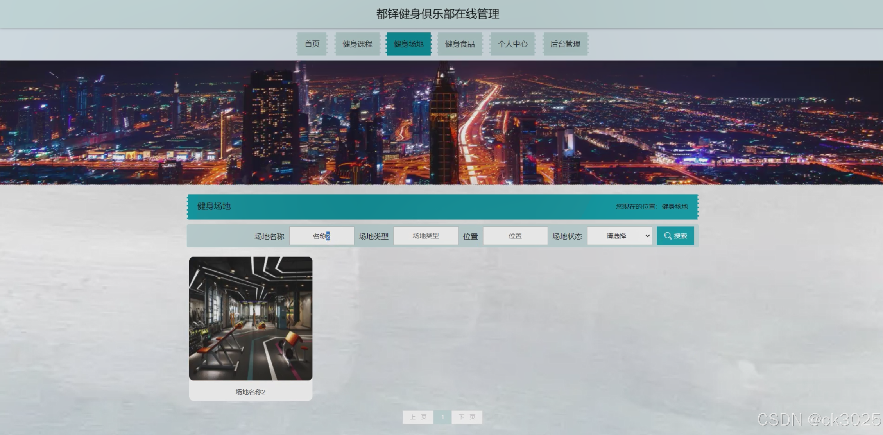Go to next page via 下一页

point(467,417)
